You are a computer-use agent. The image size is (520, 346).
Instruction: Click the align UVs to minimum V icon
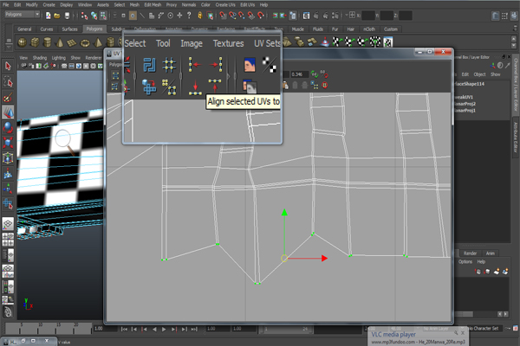195,86
